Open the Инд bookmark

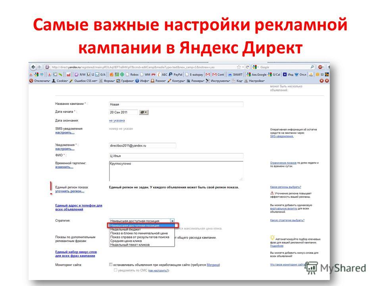pos(288,74)
